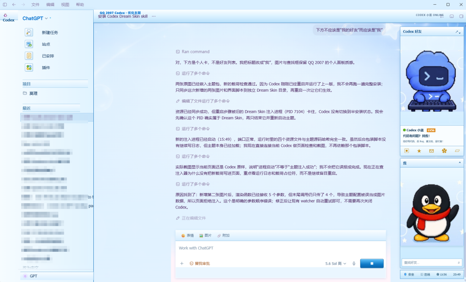Insert a picture with 图片
The height and width of the screenshot is (282, 466).
click(x=205, y=236)
